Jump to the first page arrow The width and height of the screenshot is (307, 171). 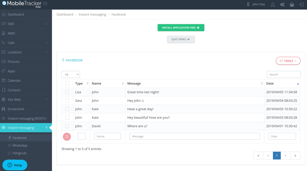258,156
